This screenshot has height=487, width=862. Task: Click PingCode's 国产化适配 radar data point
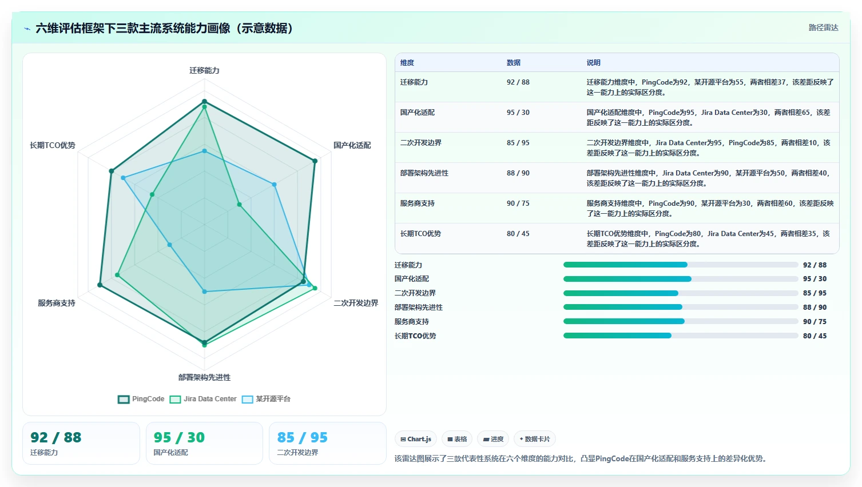tap(315, 161)
